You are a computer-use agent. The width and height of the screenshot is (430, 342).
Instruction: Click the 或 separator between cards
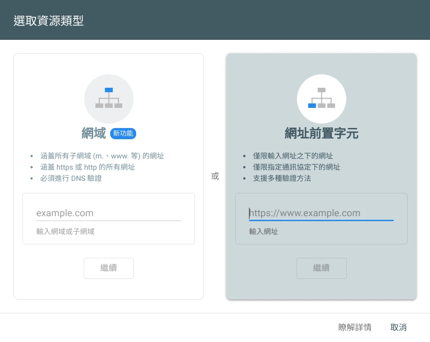coord(215,176)
